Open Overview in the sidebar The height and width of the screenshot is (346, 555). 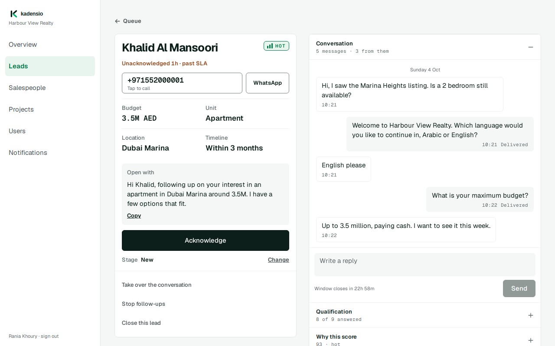point(50,45)
